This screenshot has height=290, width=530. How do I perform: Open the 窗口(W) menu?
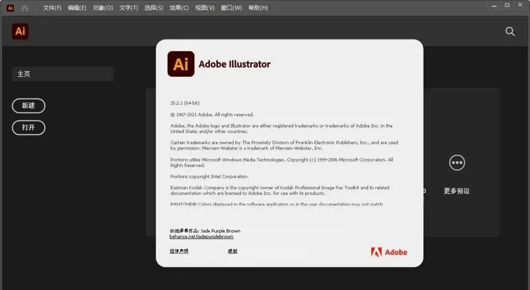point(232,8)
